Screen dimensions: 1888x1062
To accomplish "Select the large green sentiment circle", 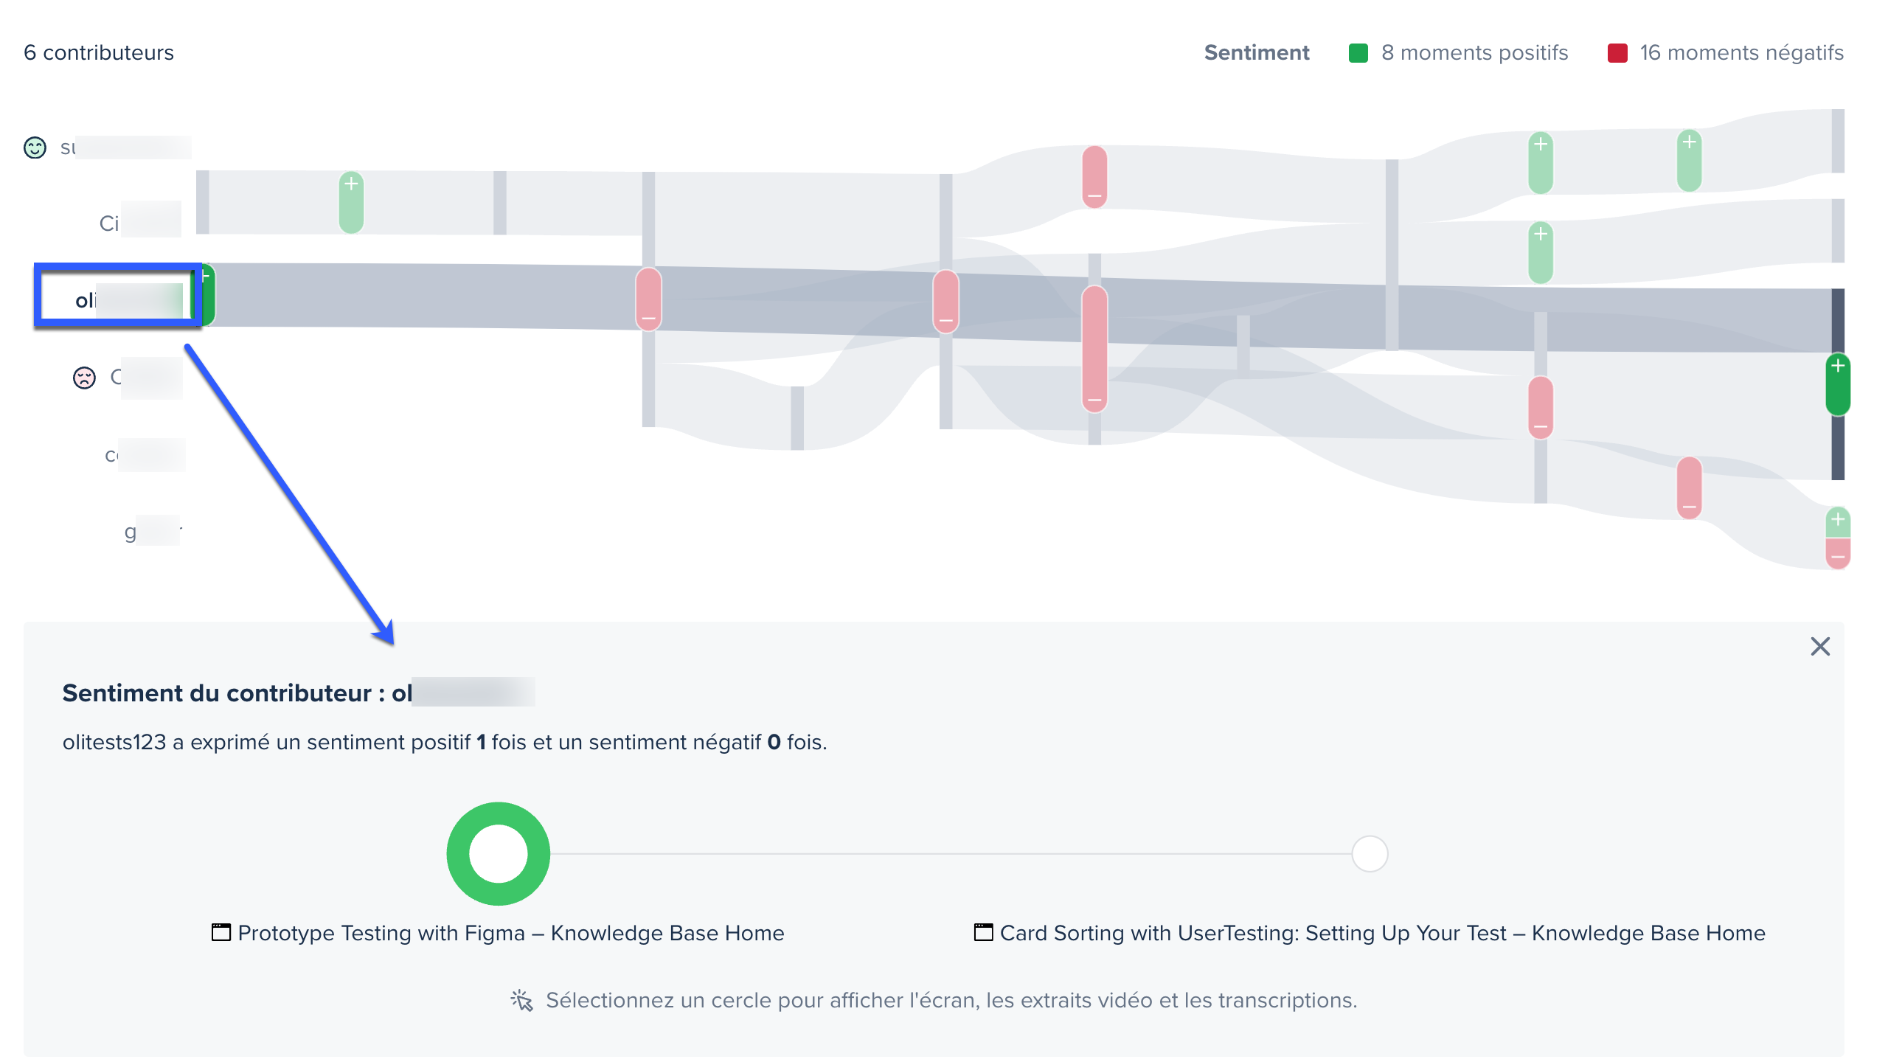I will tap(499, 853).
